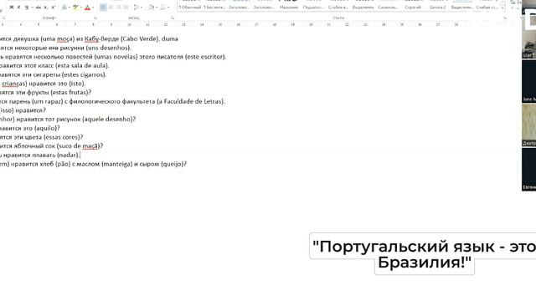Screen dimensions: 536x301
Task: Click the line spacing icon
Action: tap(136, 8)
